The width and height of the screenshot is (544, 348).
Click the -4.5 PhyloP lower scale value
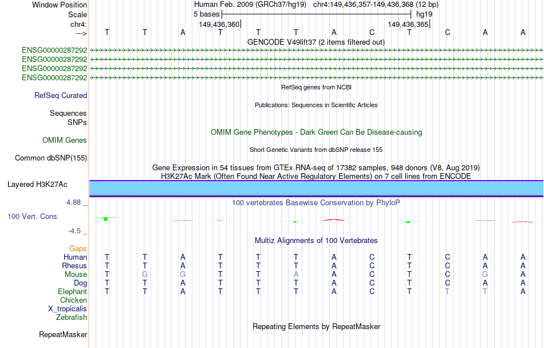point(74,231)
